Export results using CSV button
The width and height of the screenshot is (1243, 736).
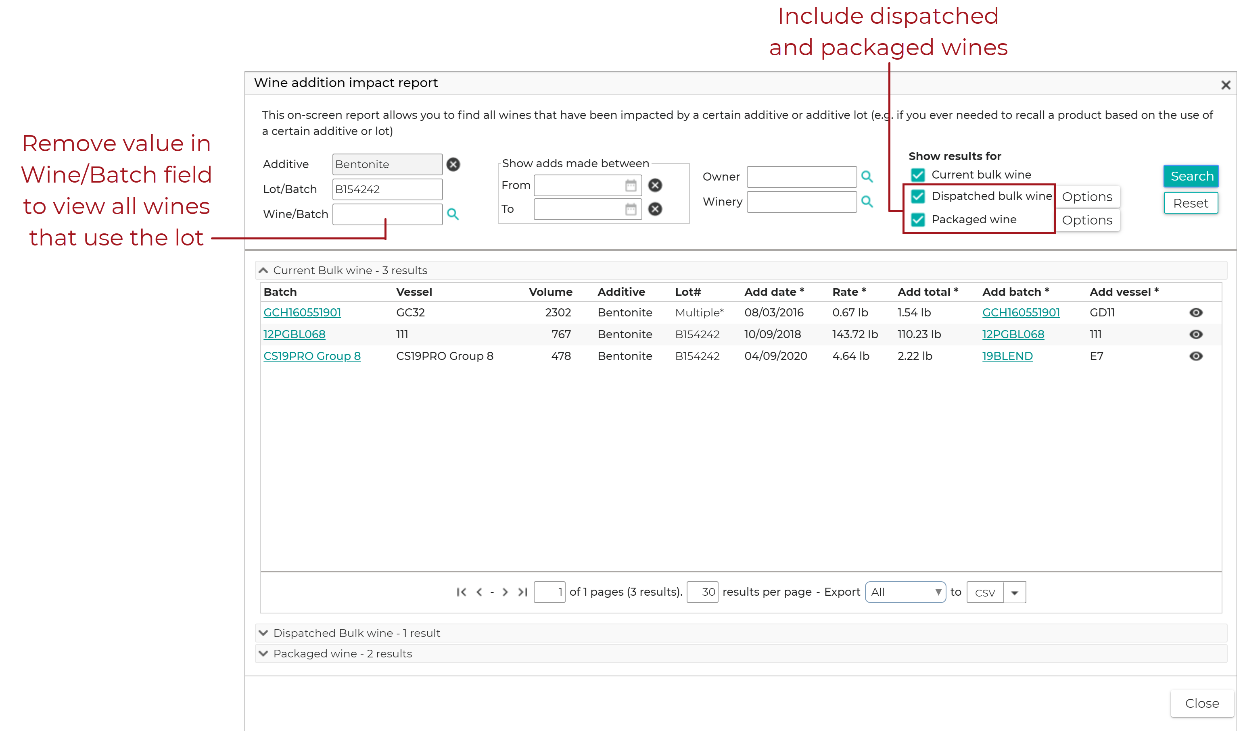click(x=985, y=593)
